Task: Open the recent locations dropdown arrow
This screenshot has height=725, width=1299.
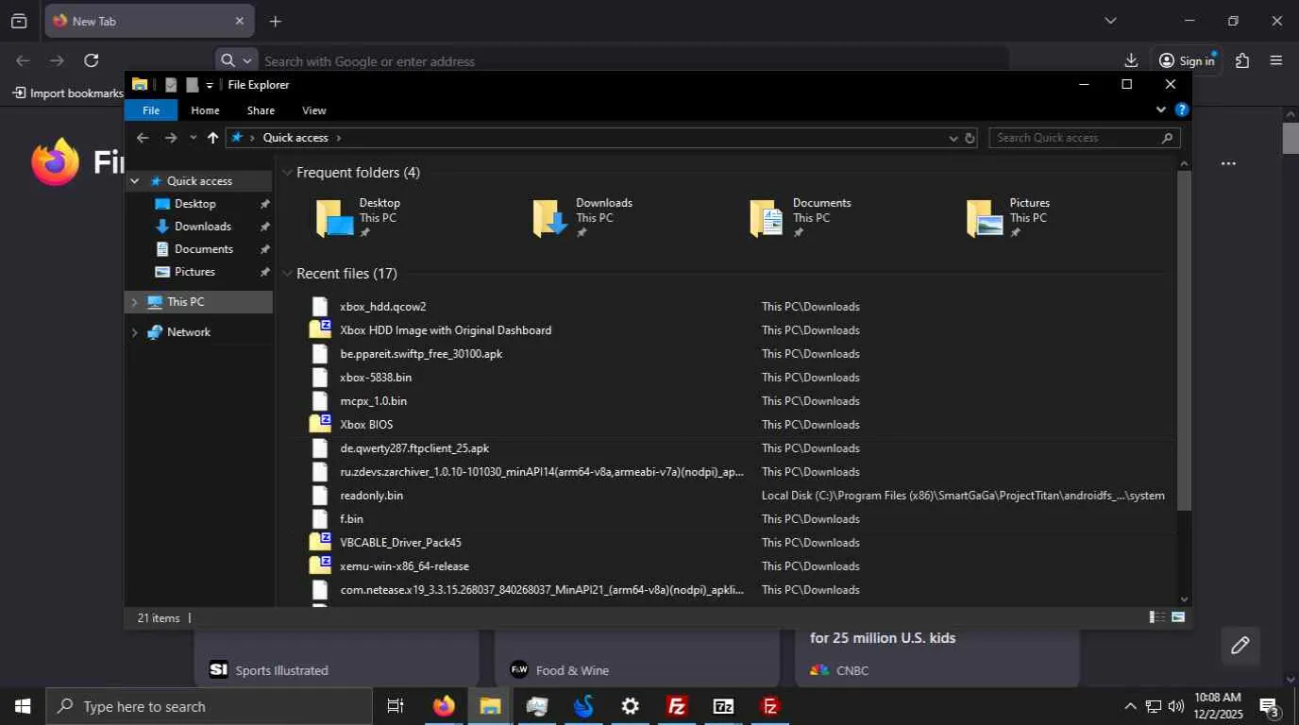Action: click(x=193, y=138)
